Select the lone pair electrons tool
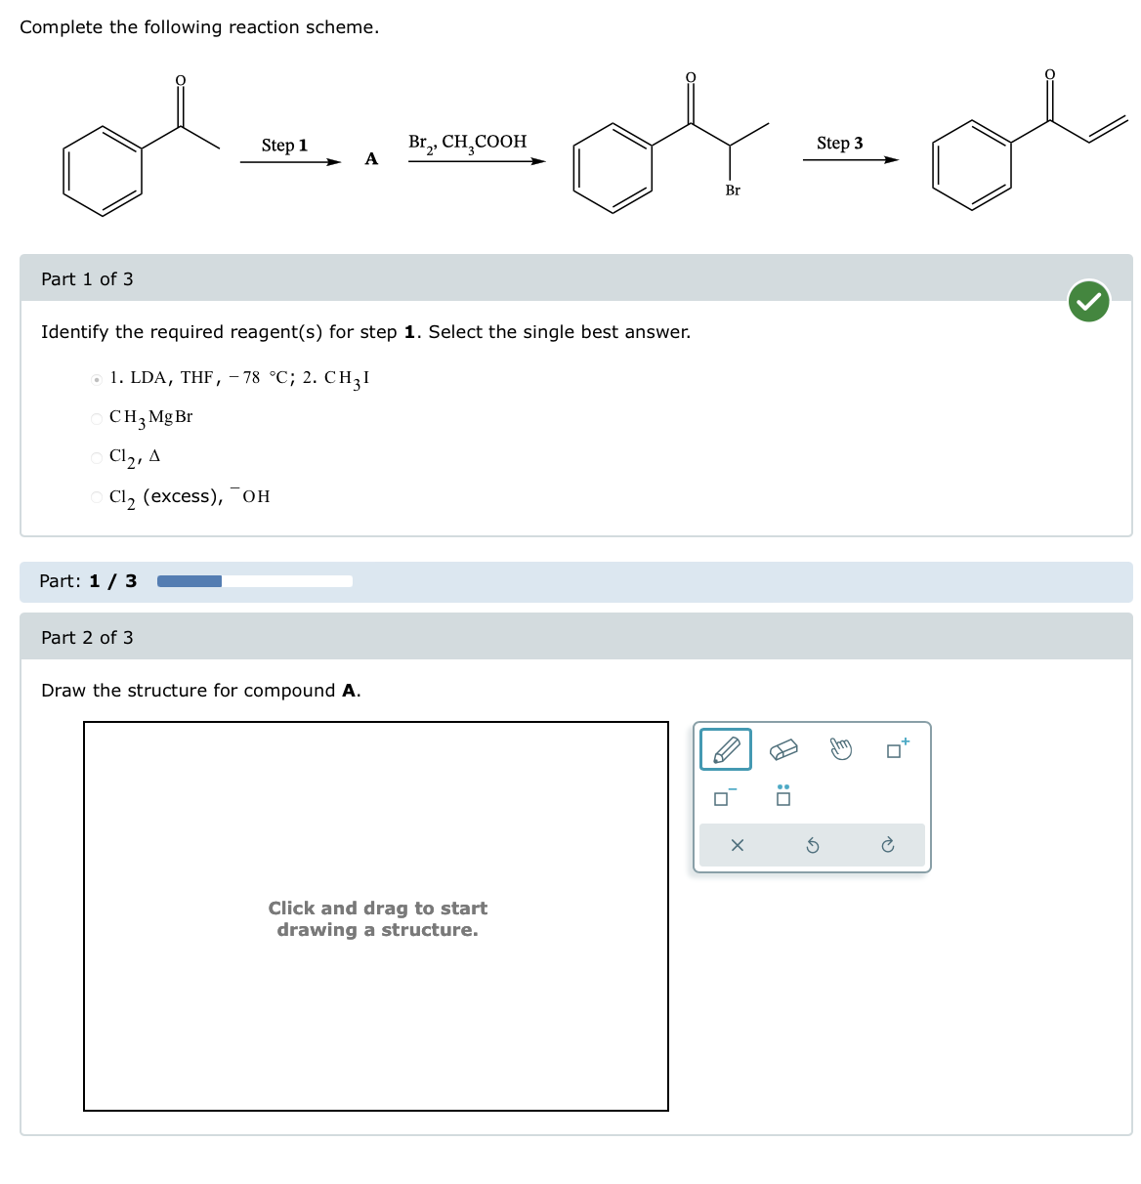 [x=783, y=796]
